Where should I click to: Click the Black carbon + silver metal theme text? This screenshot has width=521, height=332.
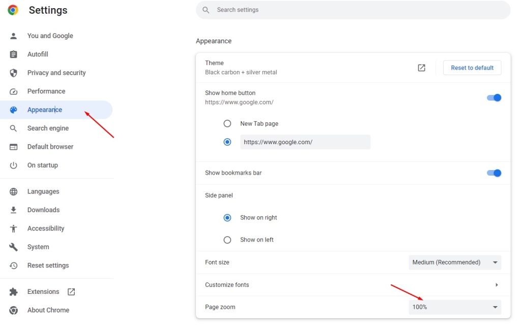point(241,72)
